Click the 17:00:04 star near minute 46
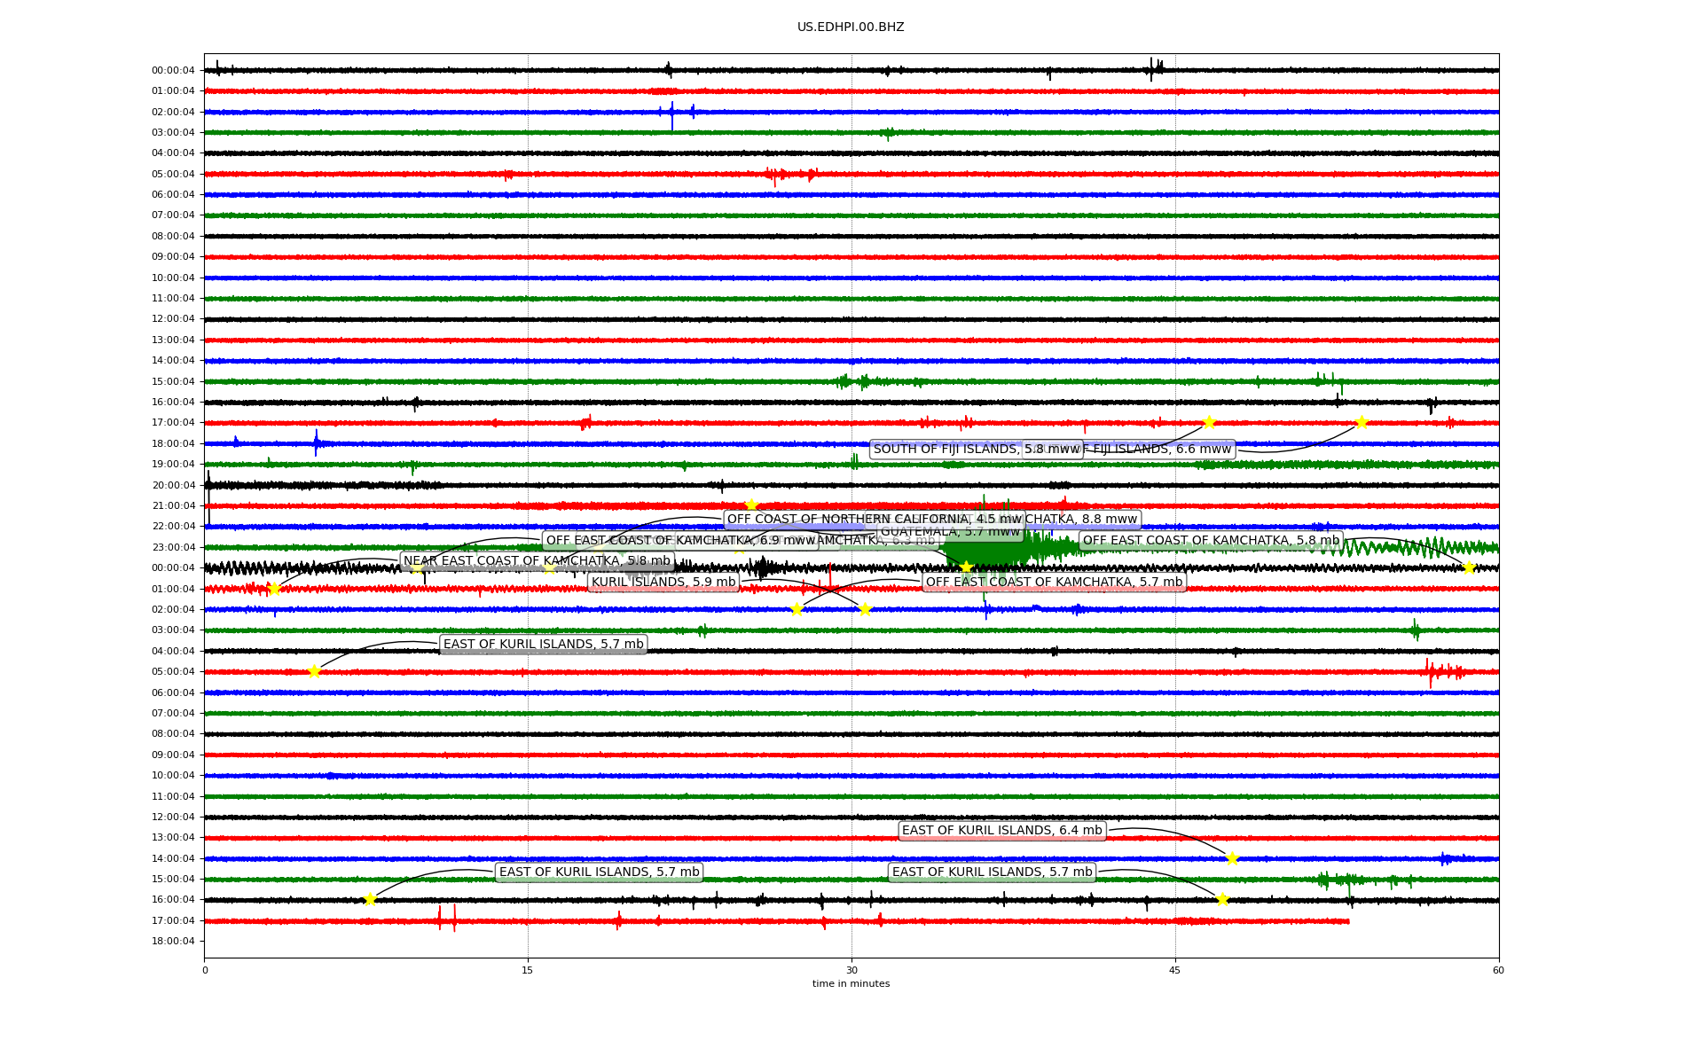Viewport: 1703px width, 1064px height. point(1209,423)
